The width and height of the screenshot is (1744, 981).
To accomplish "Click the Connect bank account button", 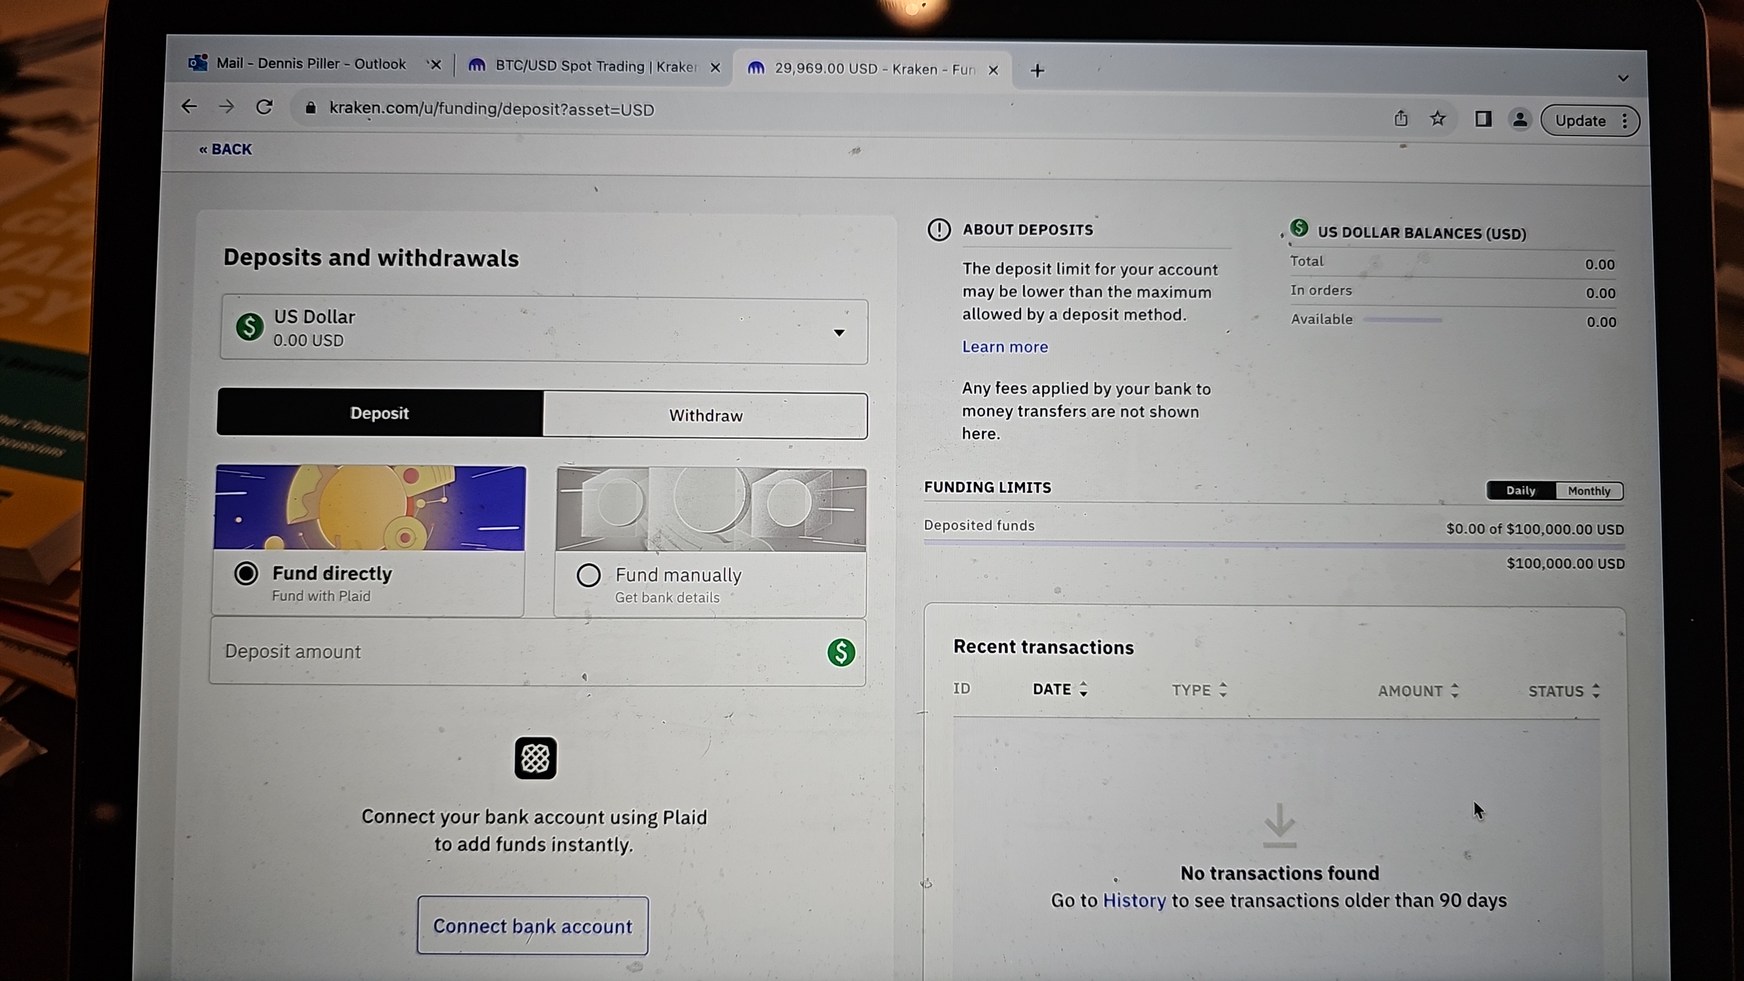I will 533,926.
